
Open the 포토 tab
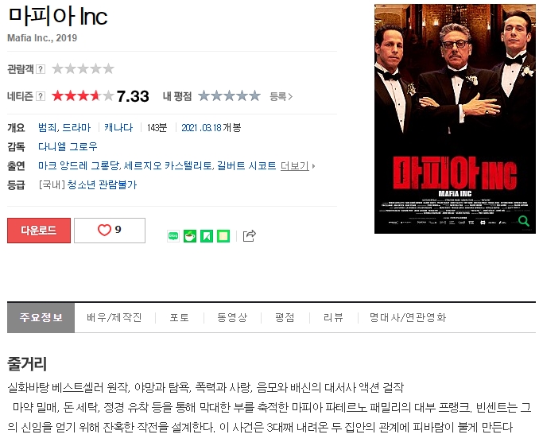180,317
